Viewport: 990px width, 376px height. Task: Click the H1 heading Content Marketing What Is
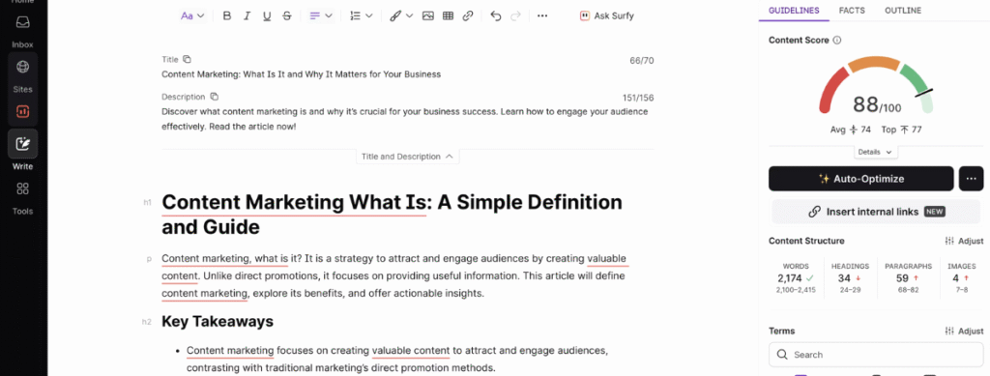[x=393, y=215]
